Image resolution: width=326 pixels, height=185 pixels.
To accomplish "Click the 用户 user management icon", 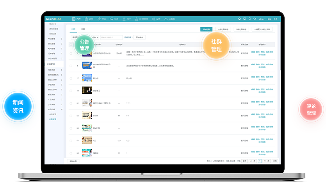I will coord(126,19).
